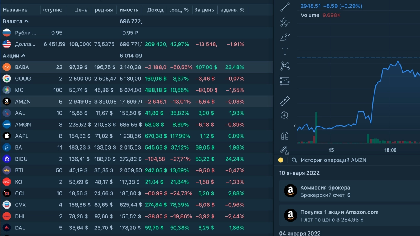The width and height of the screenshot is (420, 236).
Task: Sort by the Доход column header
Action: coord(155,10)
